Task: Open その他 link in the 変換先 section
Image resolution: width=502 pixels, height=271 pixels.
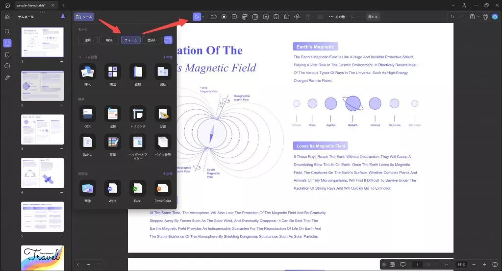Action: click(168, 174)
